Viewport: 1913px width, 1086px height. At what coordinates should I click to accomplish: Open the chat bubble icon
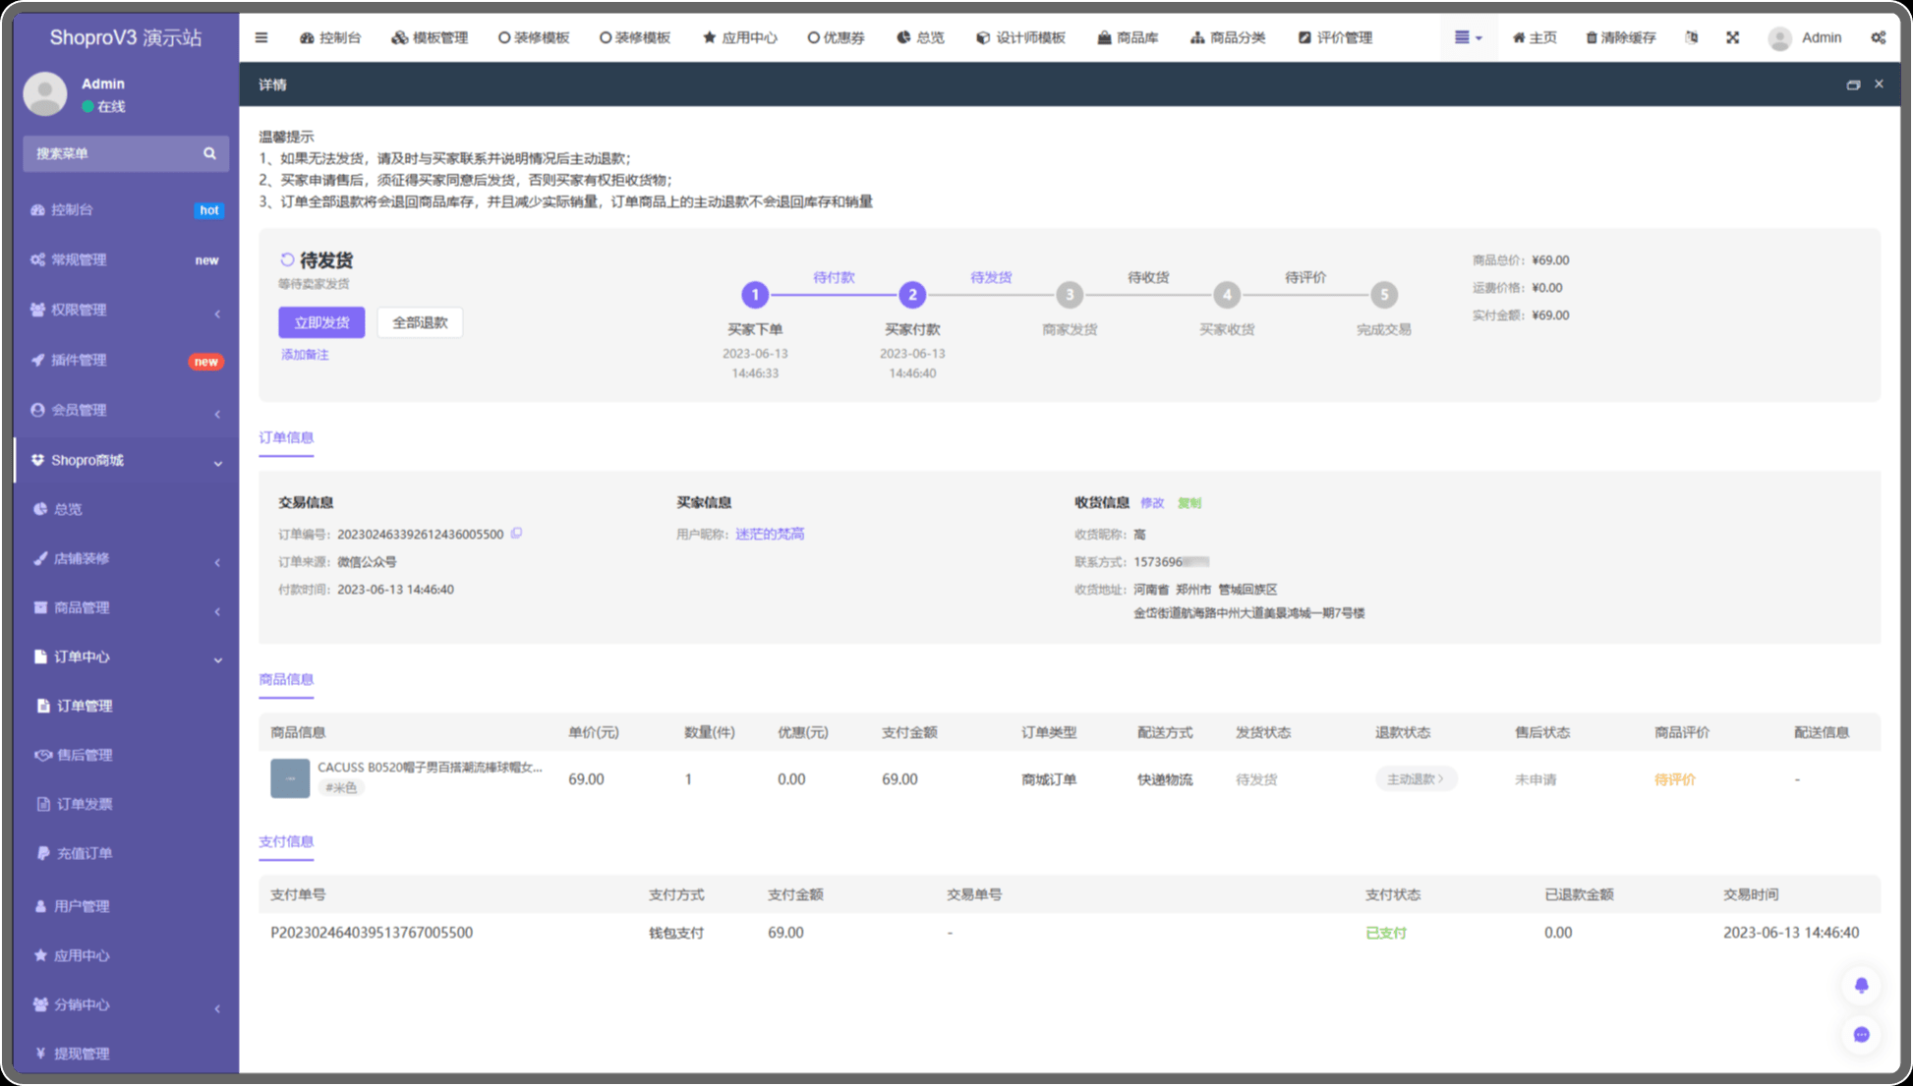coord(1861,1034)
